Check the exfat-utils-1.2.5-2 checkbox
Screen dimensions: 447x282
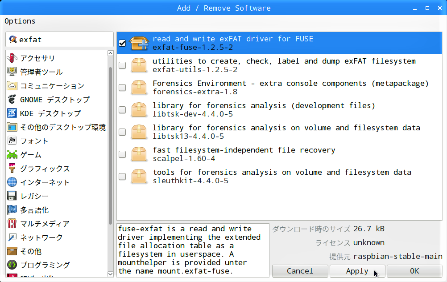click(x=122, y=65)
